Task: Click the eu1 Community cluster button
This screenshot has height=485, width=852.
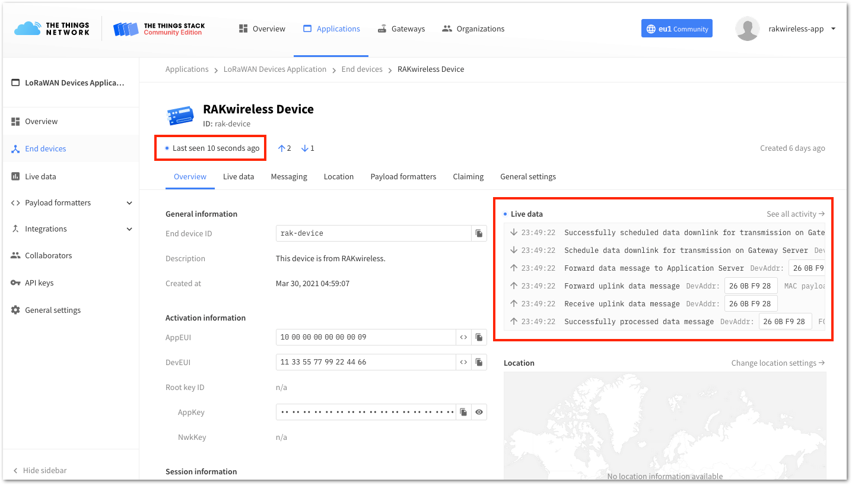Action: coord(677,28)
